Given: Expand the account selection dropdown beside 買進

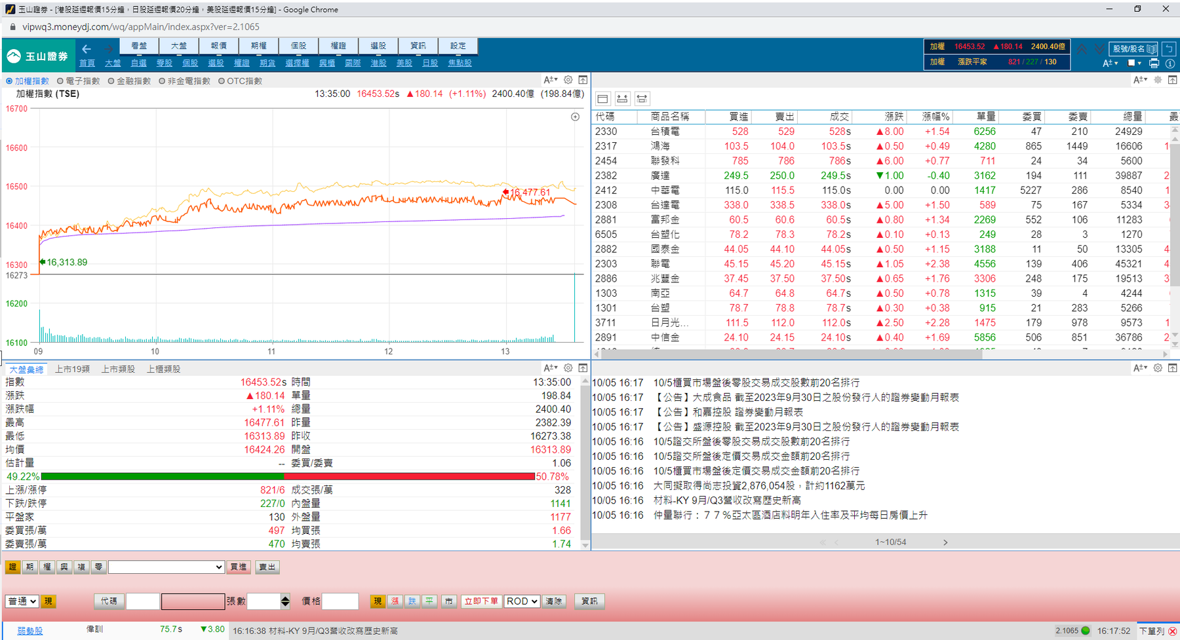Looking at the screenshot, I should pyautogui.click(x=167, y=567).
